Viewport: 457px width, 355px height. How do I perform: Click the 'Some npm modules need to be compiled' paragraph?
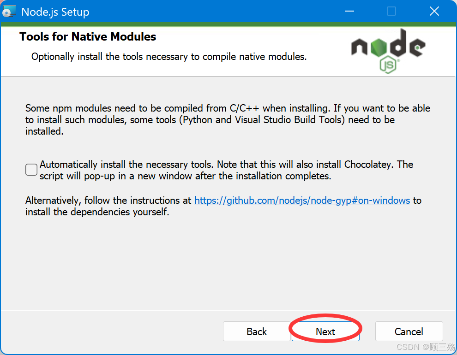click(x=228, y=119)
